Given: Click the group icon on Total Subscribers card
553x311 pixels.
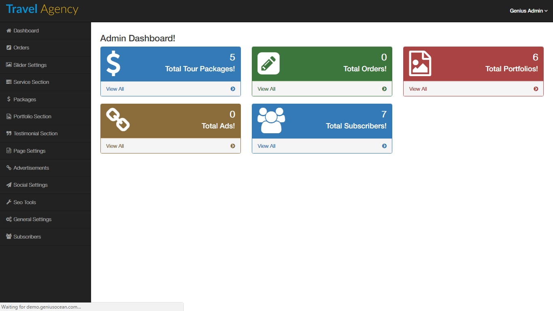Looking at the screenshot, I should click(270, 120).
